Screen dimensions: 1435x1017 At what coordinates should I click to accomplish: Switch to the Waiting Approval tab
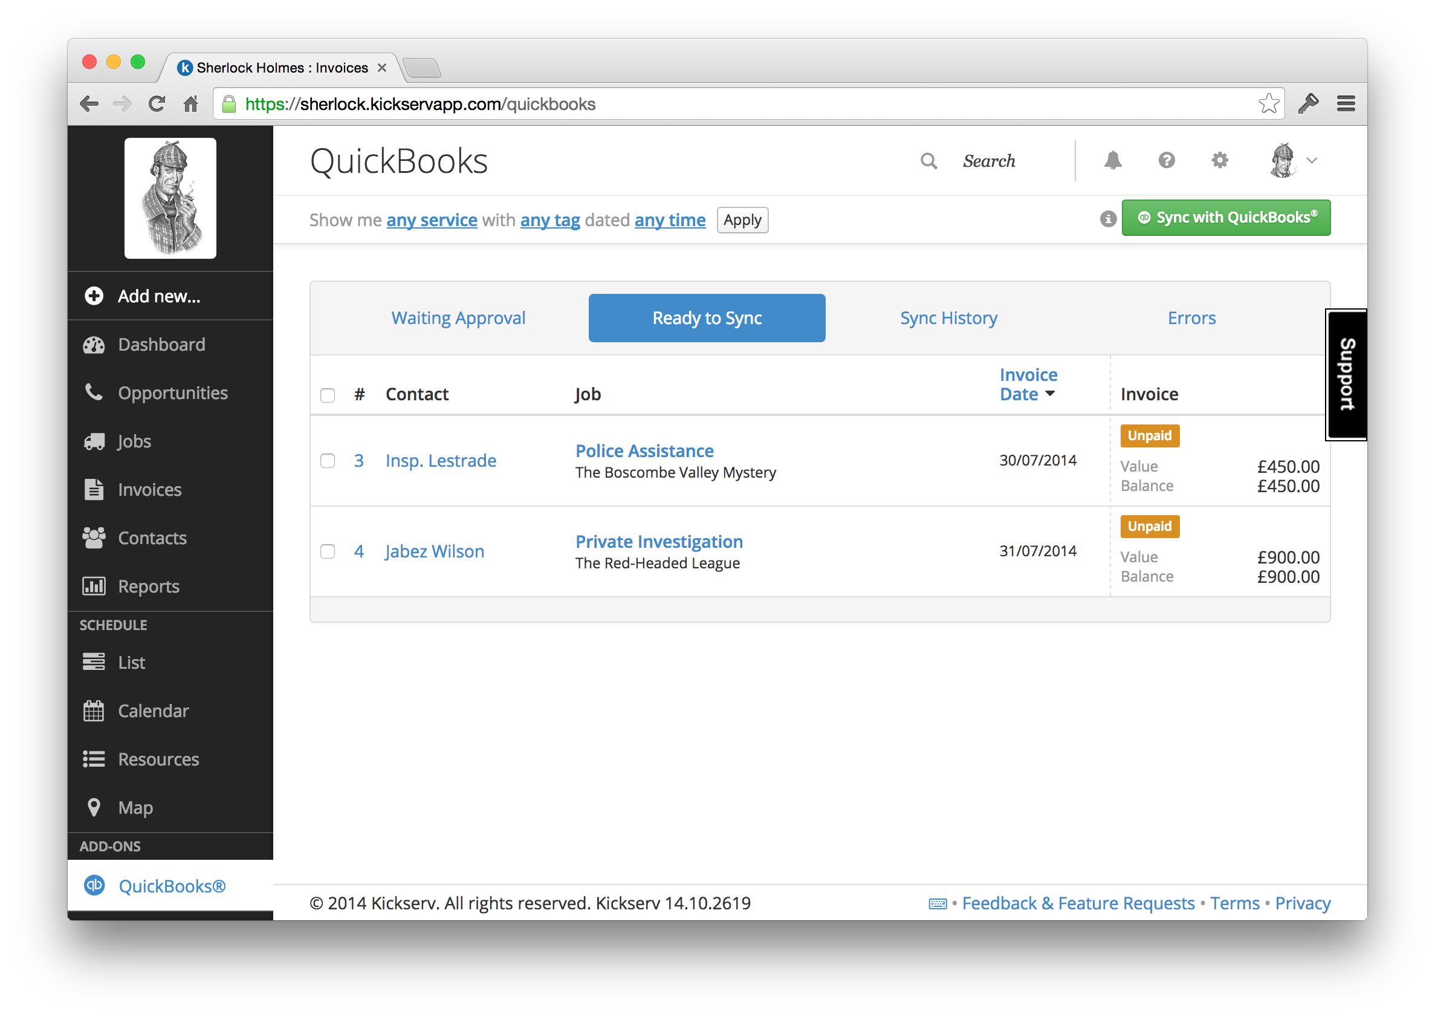point(458,318)
